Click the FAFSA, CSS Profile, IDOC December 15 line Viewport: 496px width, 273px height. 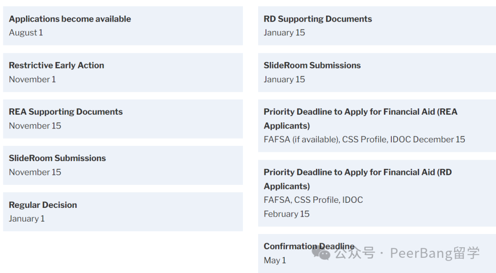point(364,139)
